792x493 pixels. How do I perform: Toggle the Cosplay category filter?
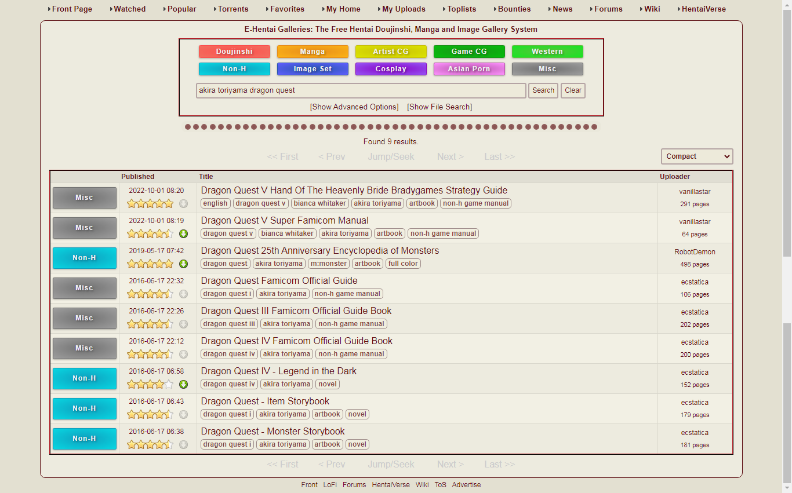391,69
